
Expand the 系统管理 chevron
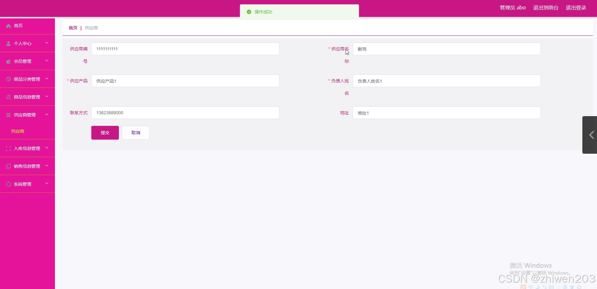[47, 184]
